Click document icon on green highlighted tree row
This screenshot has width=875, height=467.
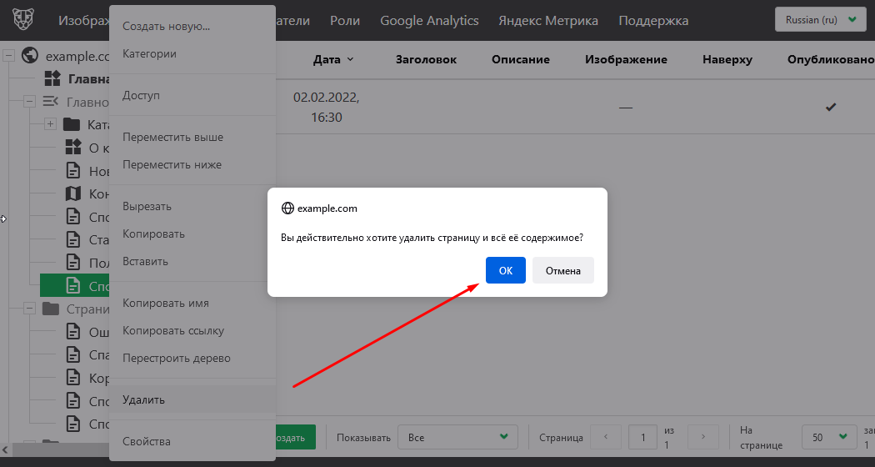coord(74,286)
